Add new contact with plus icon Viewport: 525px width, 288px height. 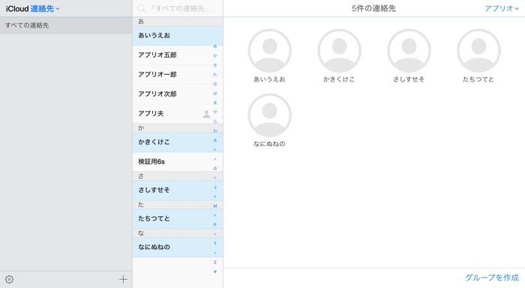(x=123, y=279)
